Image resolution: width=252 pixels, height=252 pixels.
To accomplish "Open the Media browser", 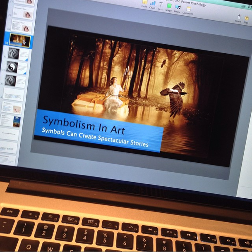I will tap(178, 9).
